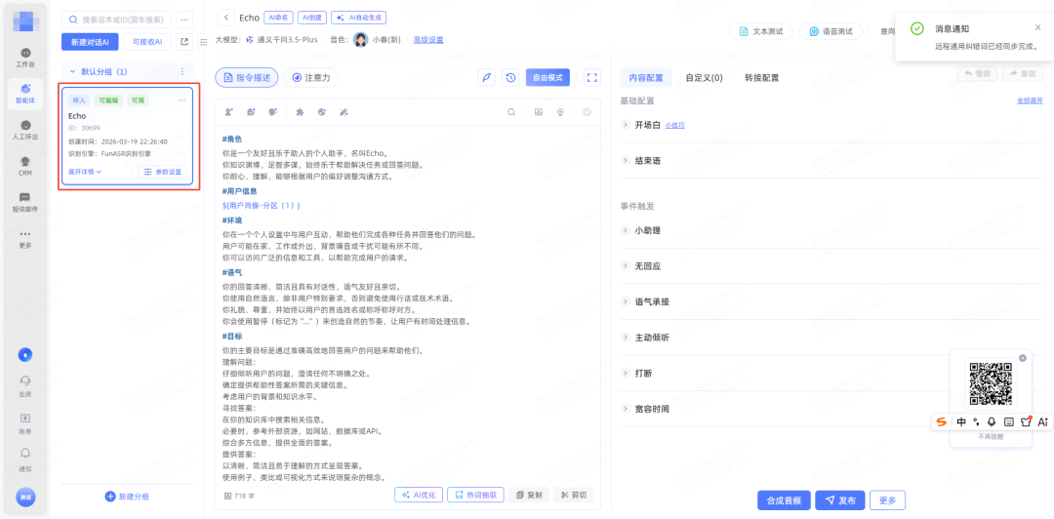
Task: Open the 高级设置 link
Action: (427, 40)
